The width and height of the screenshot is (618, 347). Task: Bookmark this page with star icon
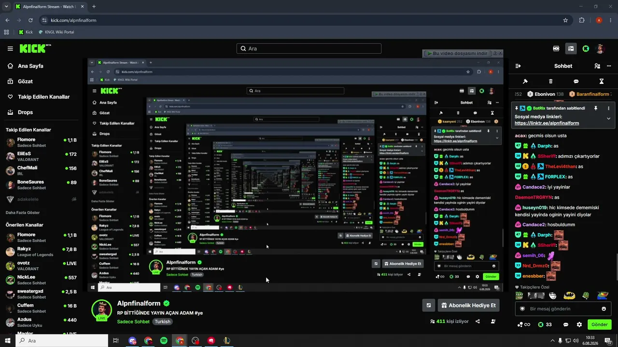point(565,20)
